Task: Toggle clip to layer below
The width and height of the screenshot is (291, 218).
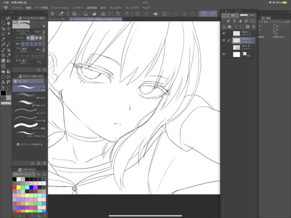Action: point(229,21)
